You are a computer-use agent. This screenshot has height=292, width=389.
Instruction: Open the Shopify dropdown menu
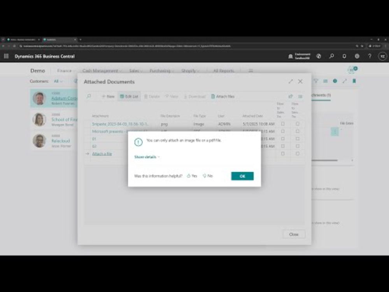190,71
